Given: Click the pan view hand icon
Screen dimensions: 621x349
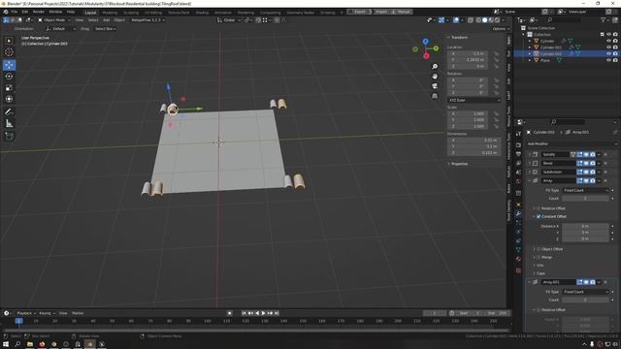Looking at the screenshot, I should [435, 77].
